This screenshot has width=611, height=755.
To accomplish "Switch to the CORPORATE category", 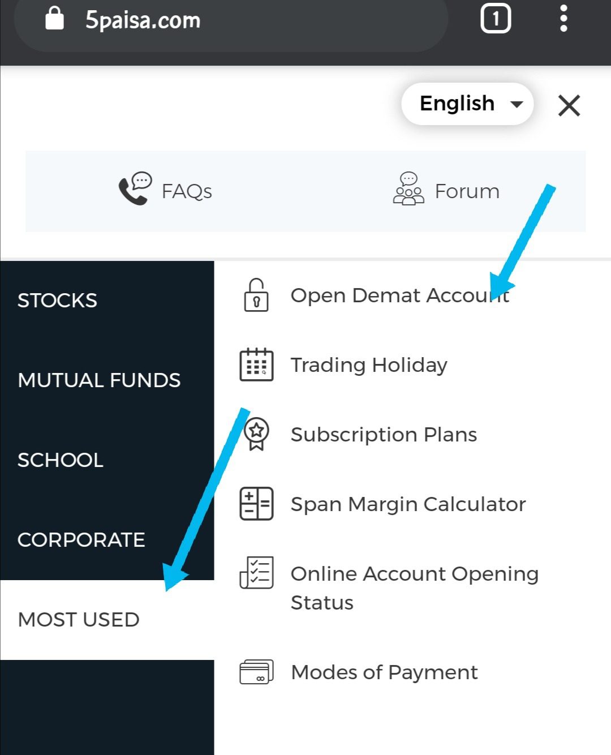I will (x=81, y=540).
